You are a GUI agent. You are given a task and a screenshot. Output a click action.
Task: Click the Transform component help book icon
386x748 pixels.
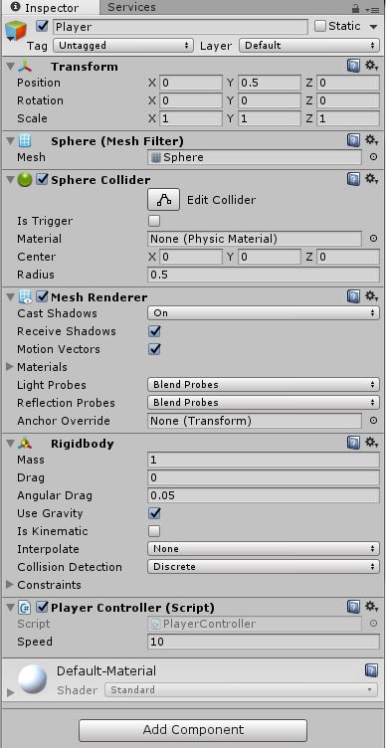(x=353, y=66)
